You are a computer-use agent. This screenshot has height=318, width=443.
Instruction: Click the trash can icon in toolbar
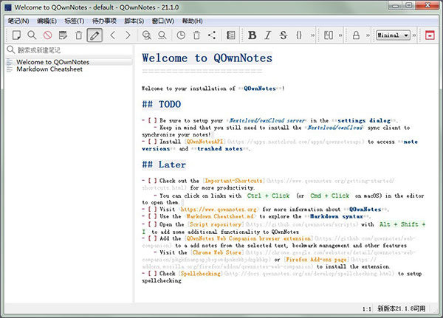(196, 35)
